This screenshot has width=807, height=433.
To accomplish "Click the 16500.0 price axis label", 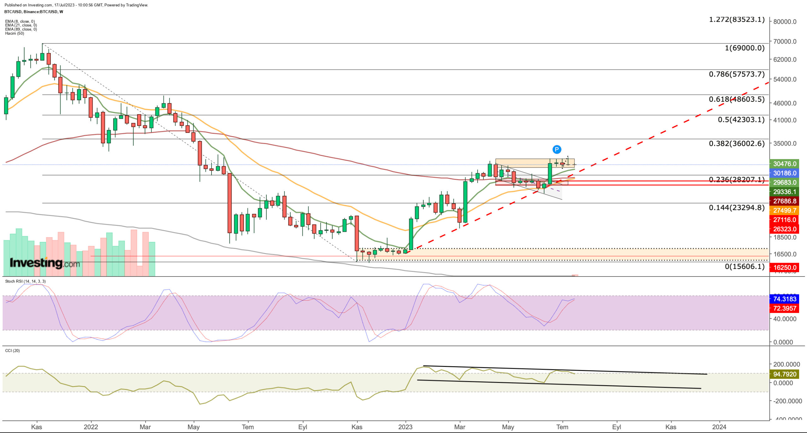I will coord(785,254).
